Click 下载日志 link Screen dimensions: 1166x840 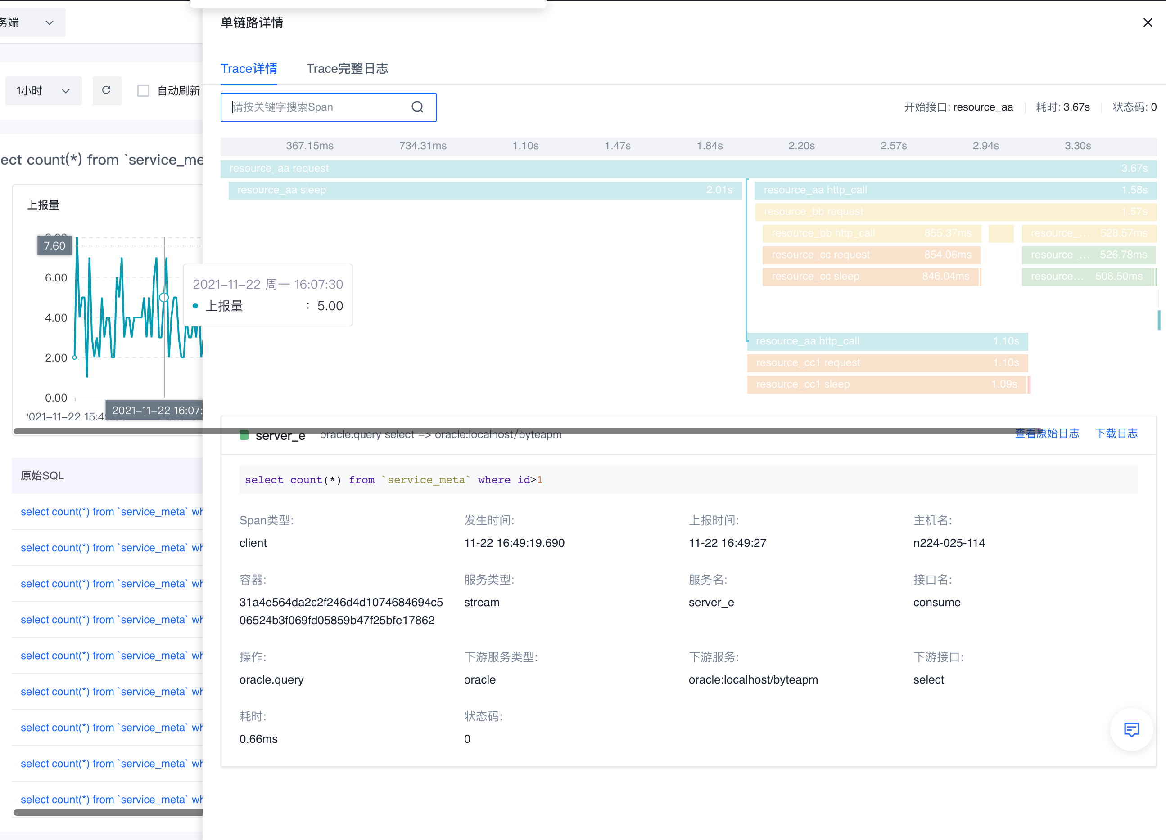[1116, 433]
